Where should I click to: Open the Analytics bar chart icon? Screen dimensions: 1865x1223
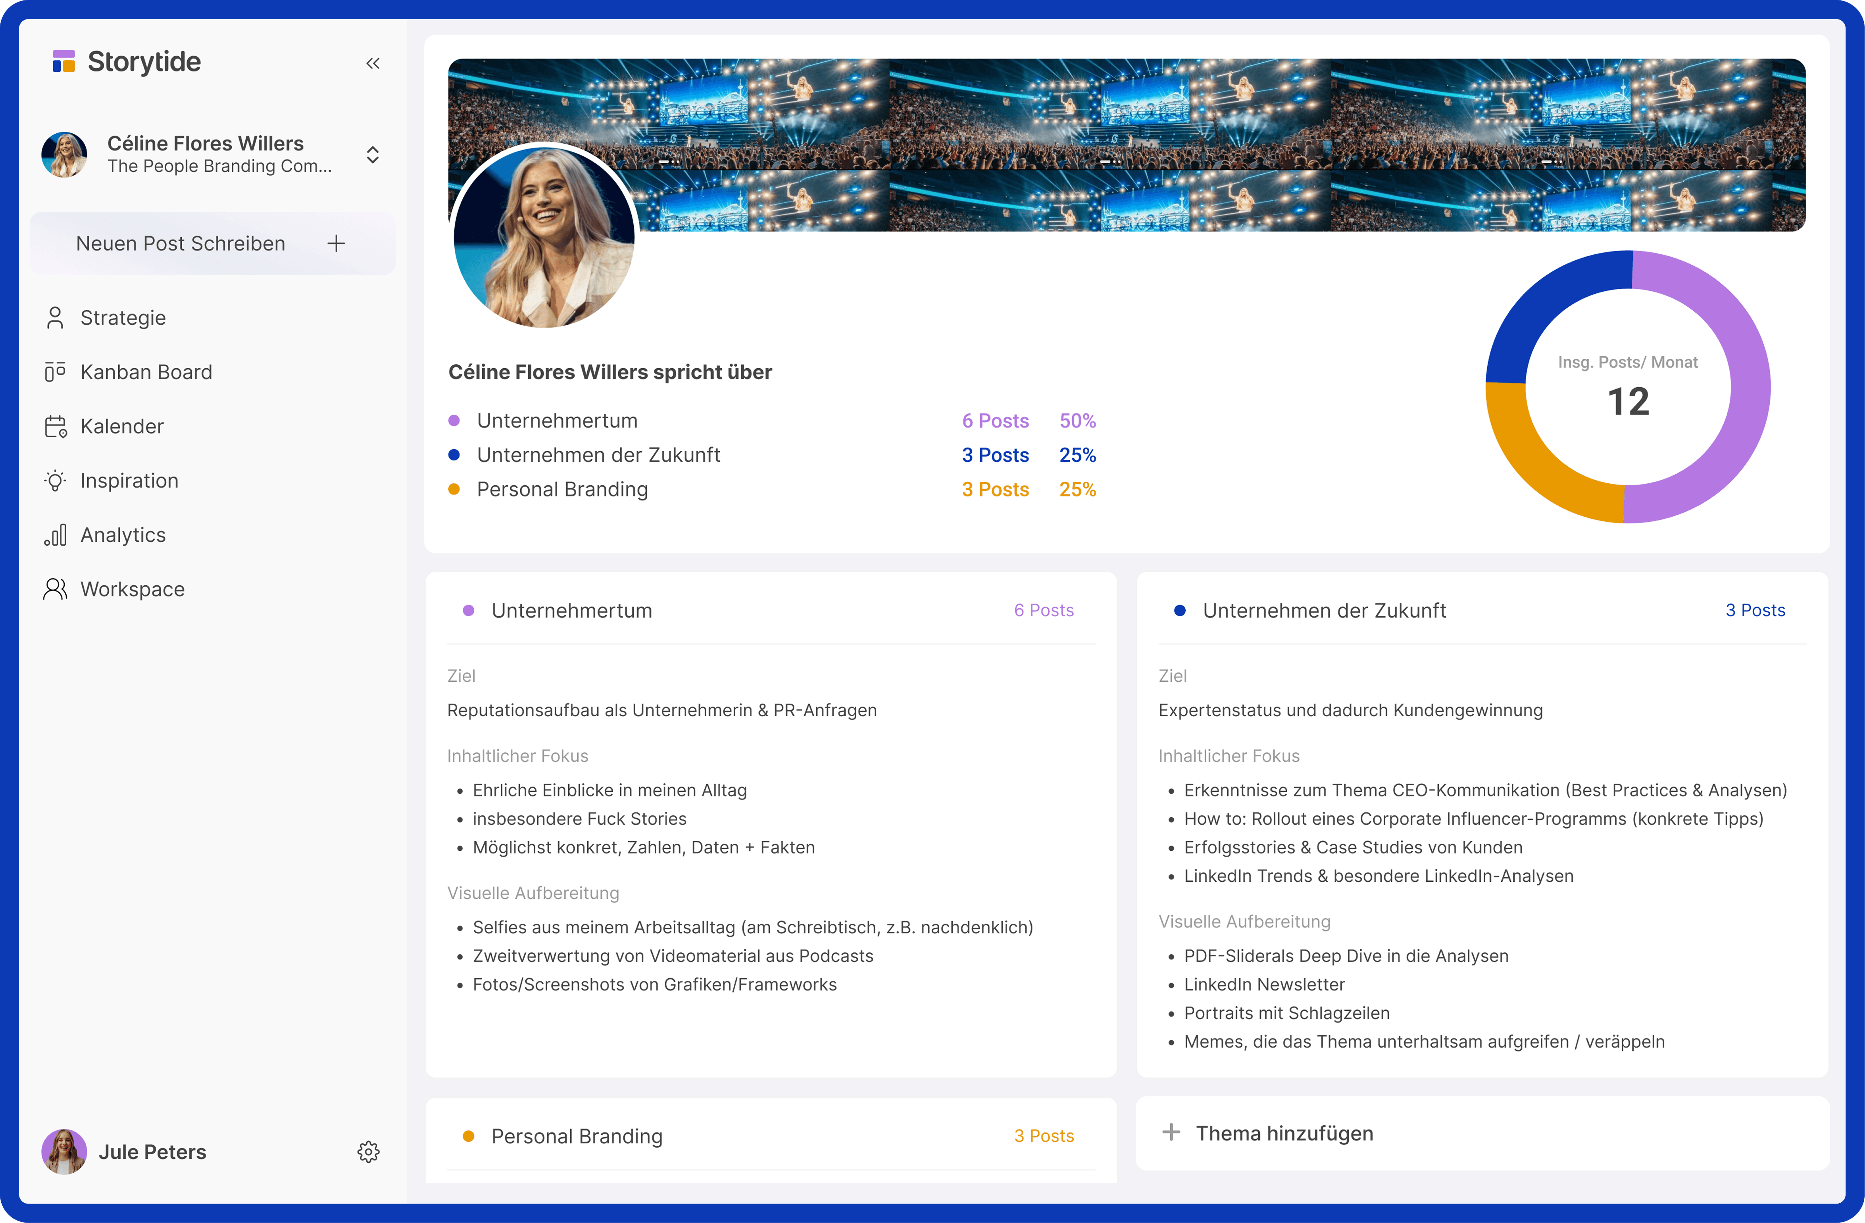(x=55, y=535)
